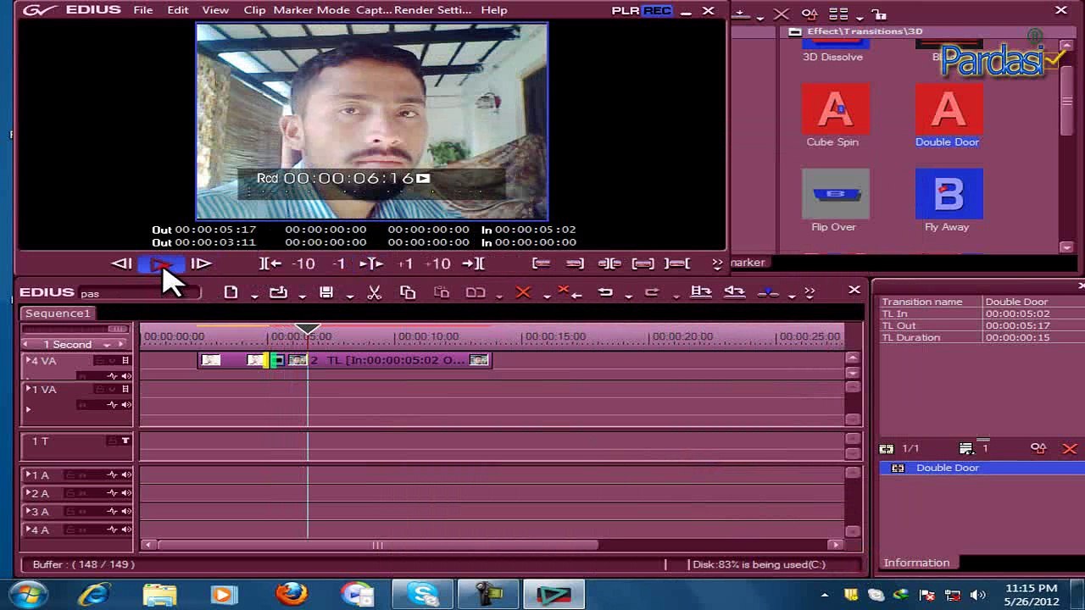Copy the selected clip using the toolbar
This screenshot has width=1085, height=610.
408,292
